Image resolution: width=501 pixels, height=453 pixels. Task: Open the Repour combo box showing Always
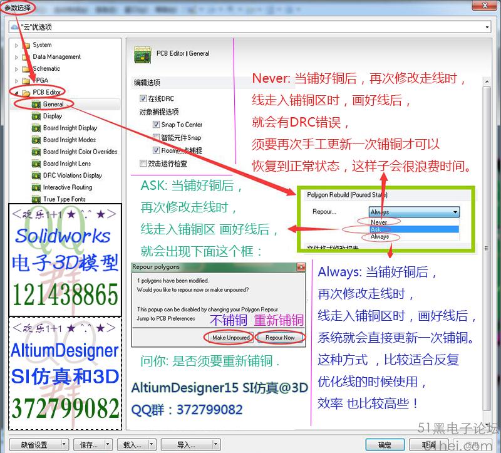pos(414,212)
